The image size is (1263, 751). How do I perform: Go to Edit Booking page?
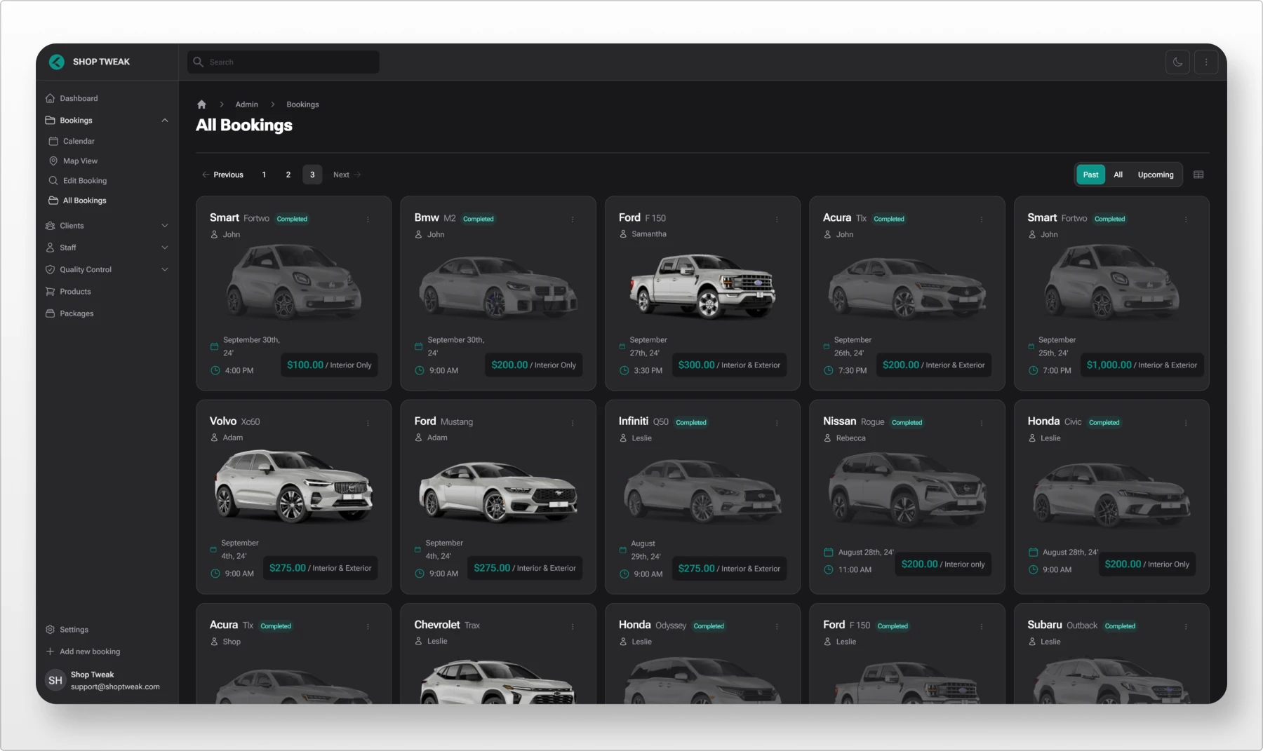tap(85, 180)
